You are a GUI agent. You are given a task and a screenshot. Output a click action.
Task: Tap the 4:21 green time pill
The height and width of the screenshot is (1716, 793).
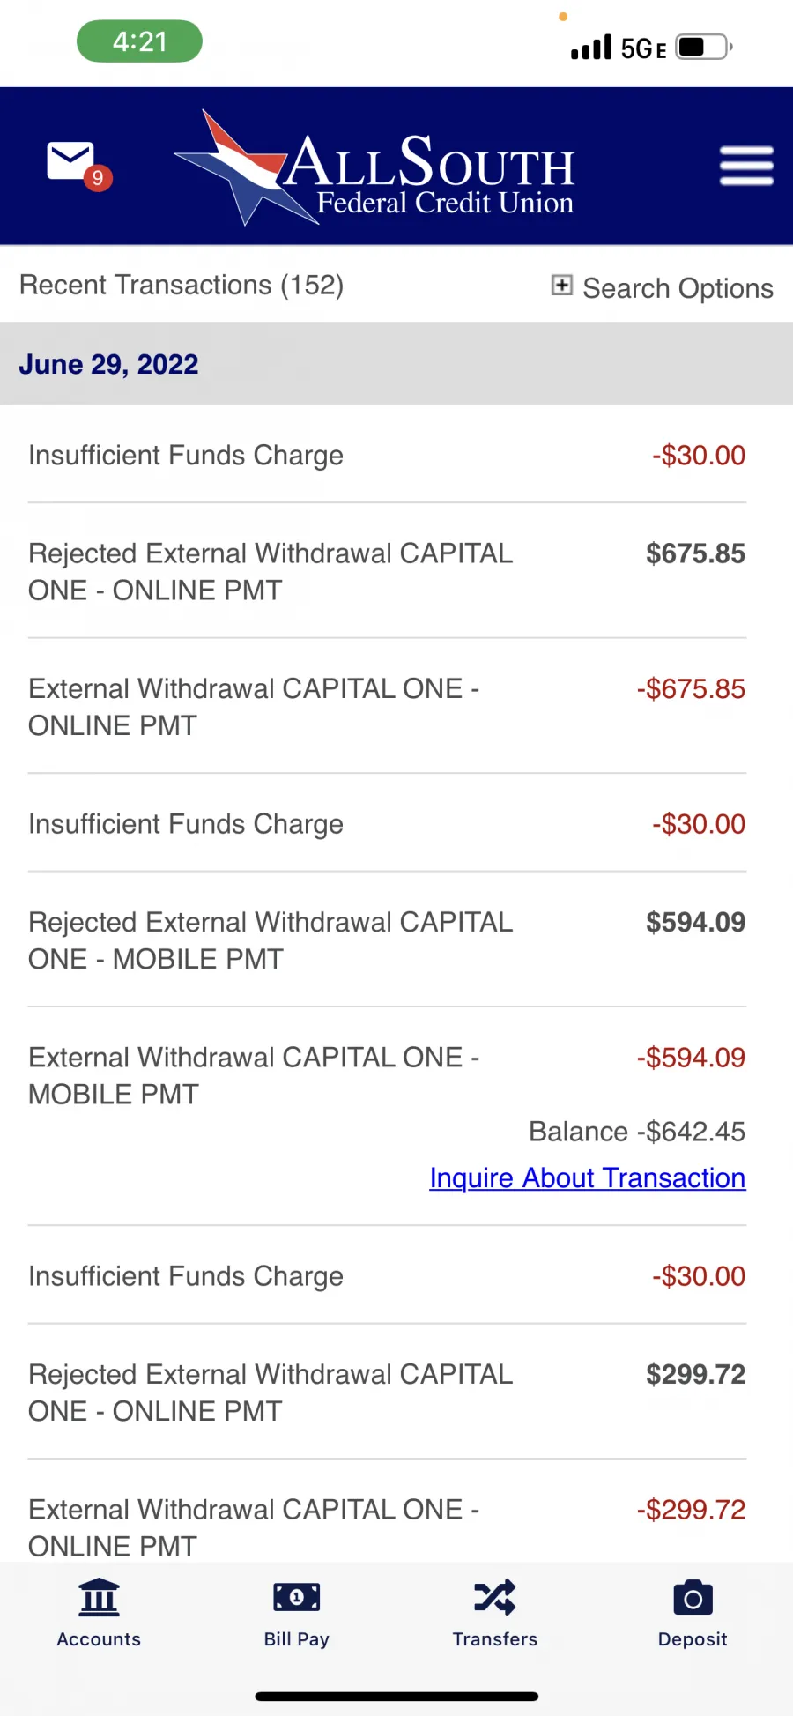pyautogui.click(x=139, y=41)
